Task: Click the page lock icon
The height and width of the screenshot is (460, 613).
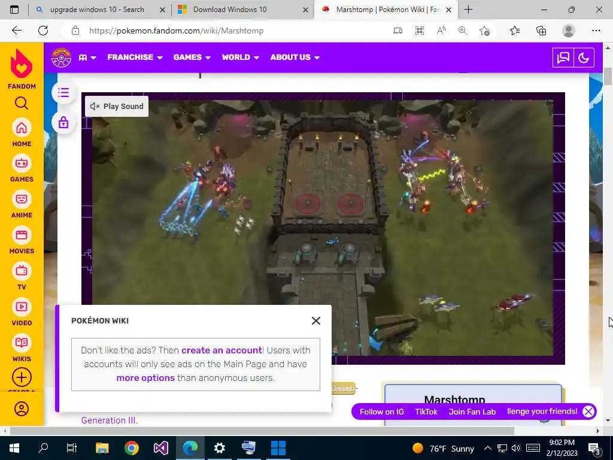Action: click(x=63, y=123)
